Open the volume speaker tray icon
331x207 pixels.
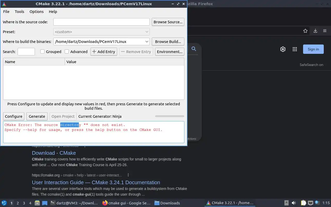294,203
